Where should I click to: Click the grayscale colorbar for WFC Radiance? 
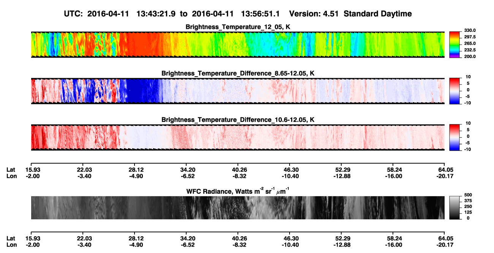point(454,208)
